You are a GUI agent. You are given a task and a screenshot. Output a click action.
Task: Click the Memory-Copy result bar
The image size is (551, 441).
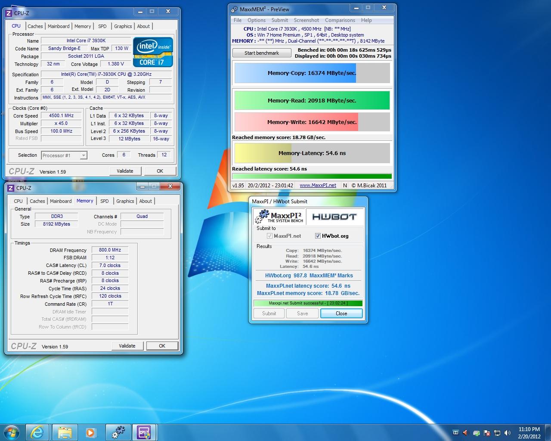[312, 73]
